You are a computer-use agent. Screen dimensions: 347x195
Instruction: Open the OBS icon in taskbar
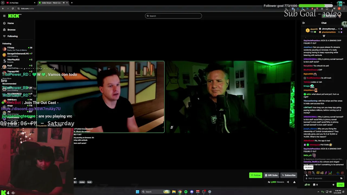(204, 192)
